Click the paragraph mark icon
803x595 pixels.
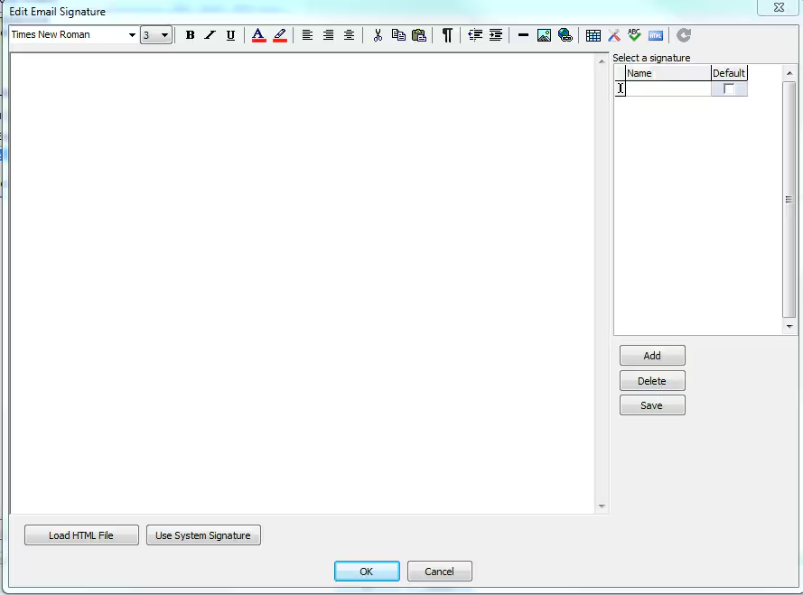tap(447, 35)
